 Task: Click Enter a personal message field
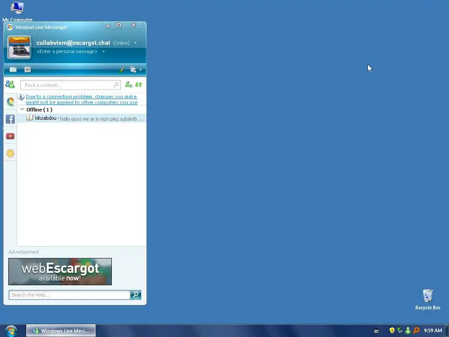tap(67, 52)
